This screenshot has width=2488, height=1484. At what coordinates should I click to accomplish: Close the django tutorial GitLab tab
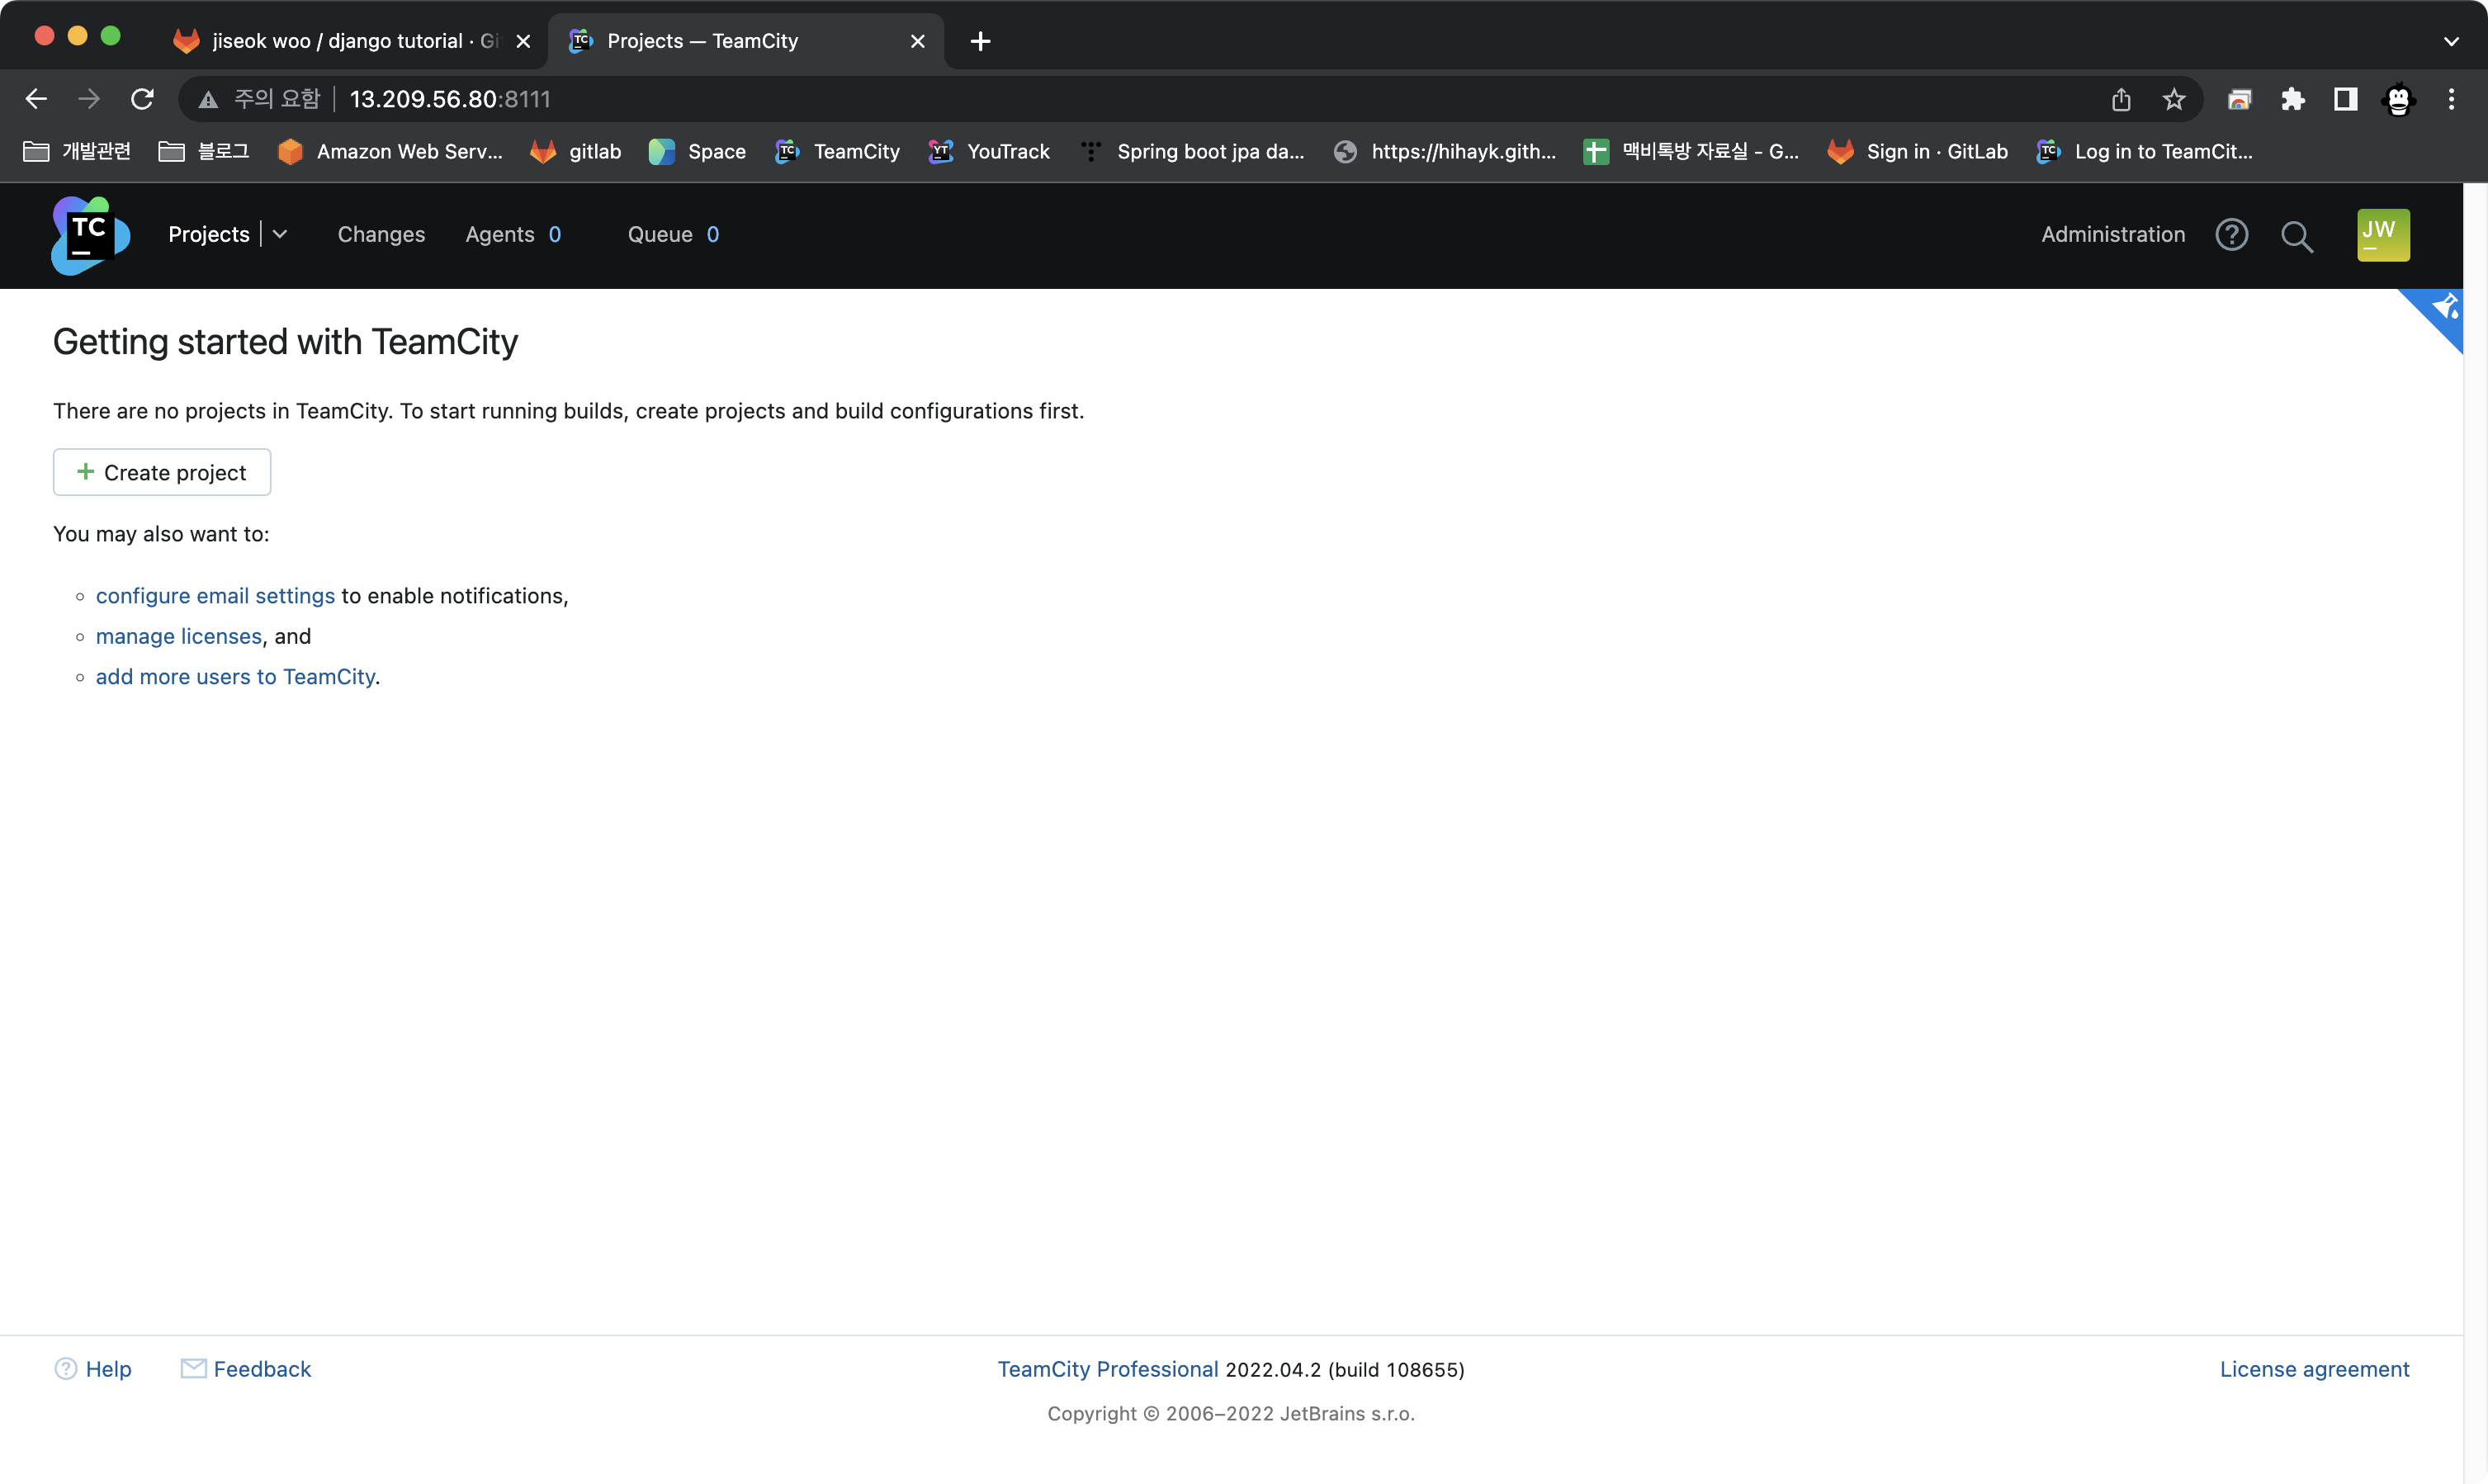coord(523,41)
